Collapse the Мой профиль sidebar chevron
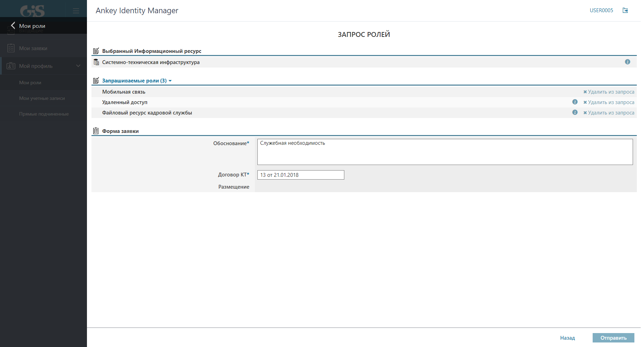The width and height of the screenshot is (641, 347). click(x=78, y=66)
